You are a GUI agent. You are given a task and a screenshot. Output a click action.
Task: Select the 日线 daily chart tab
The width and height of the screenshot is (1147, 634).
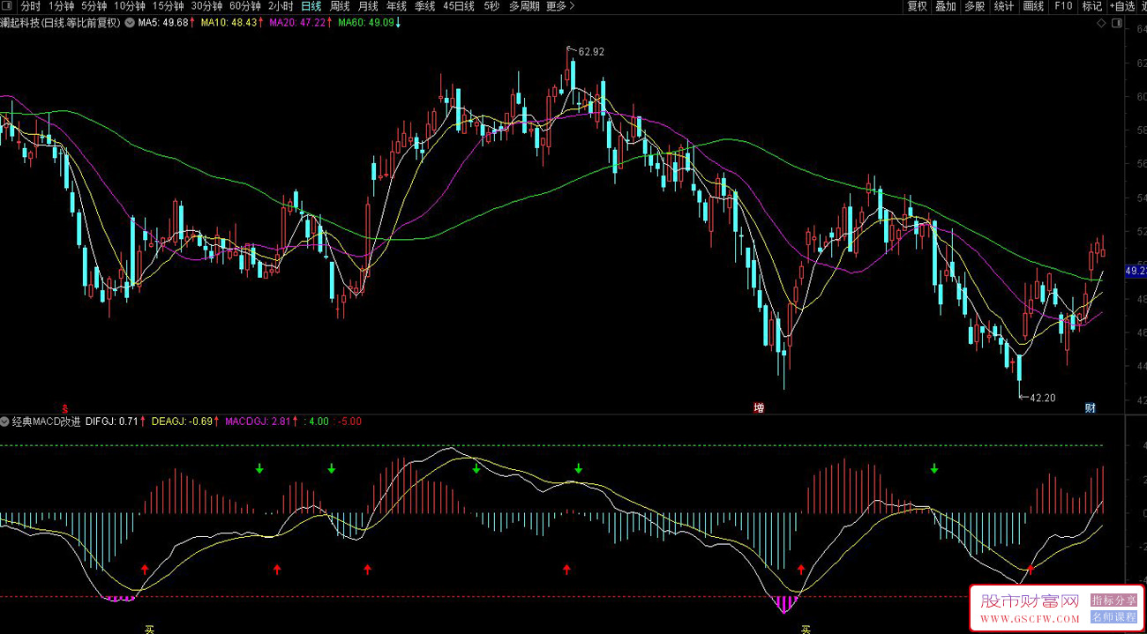[311, 6]
